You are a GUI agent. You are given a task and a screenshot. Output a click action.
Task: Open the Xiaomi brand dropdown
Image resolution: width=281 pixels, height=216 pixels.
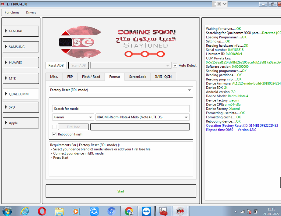tap(73, 117)
